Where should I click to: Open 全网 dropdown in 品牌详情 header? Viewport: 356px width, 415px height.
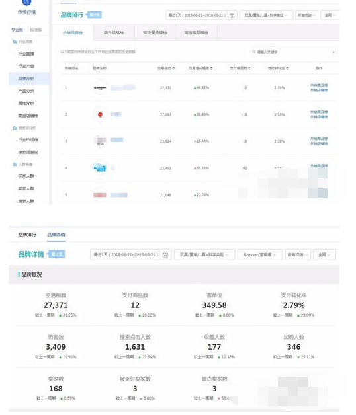tap(324, 255)
